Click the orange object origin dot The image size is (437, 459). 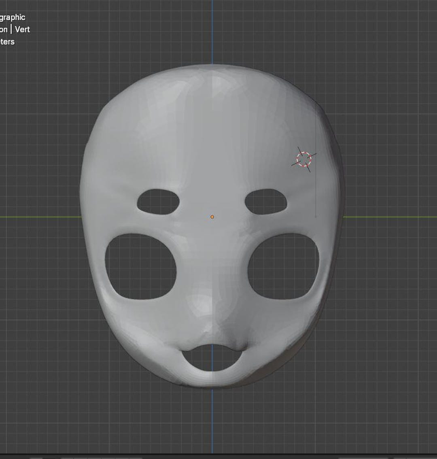pyautogui.click(x=212, y=217)
